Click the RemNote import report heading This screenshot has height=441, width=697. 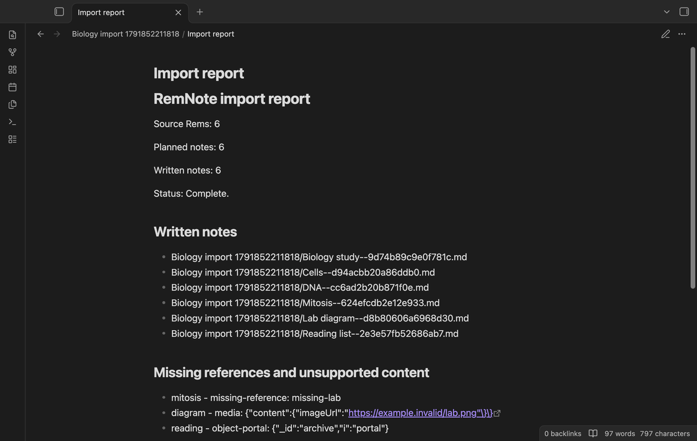[232, 99]
